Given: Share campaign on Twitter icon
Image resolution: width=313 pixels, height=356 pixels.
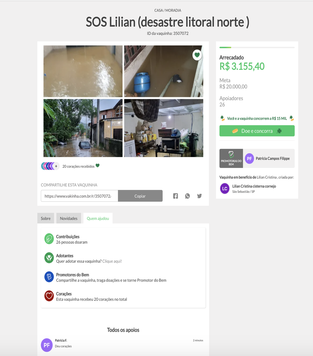Looking at the screenshot, I should [199, 196].
